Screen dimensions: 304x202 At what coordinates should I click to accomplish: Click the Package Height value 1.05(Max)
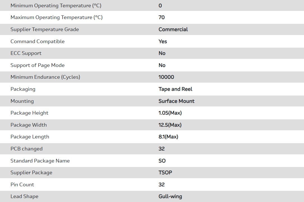point(170,113)
